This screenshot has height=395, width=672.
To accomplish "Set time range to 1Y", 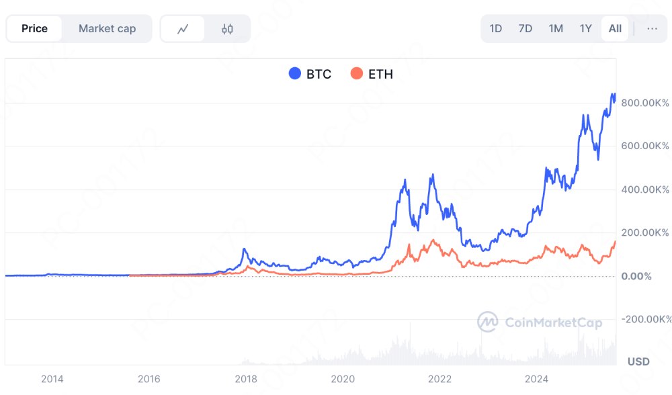I will click(586, 29).
